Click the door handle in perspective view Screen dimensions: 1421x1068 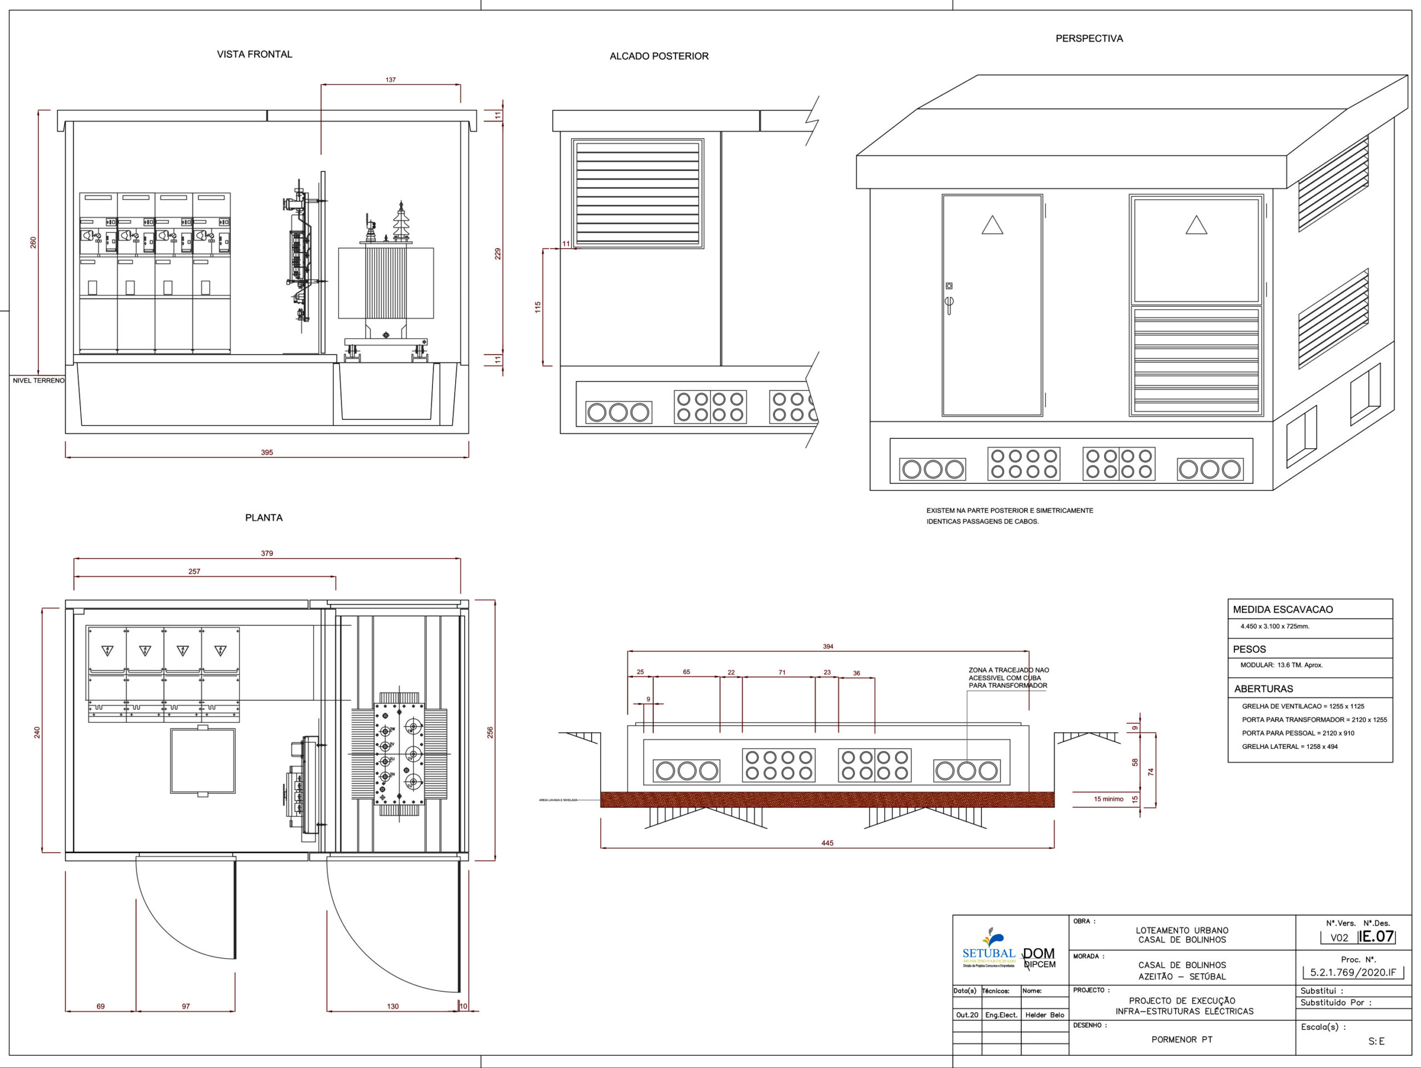pyautogui.click(x=949, y=304)
